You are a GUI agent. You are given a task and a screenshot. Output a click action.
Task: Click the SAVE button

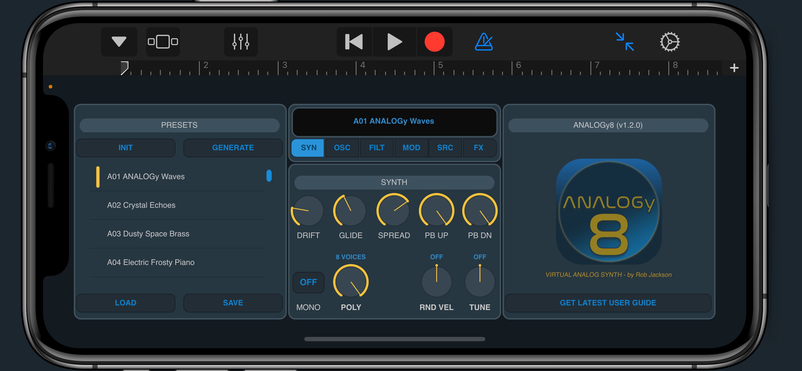[x=233, y=303]
